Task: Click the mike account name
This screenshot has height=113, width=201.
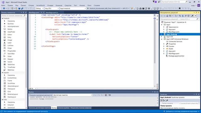Action: tap(193, 6)
